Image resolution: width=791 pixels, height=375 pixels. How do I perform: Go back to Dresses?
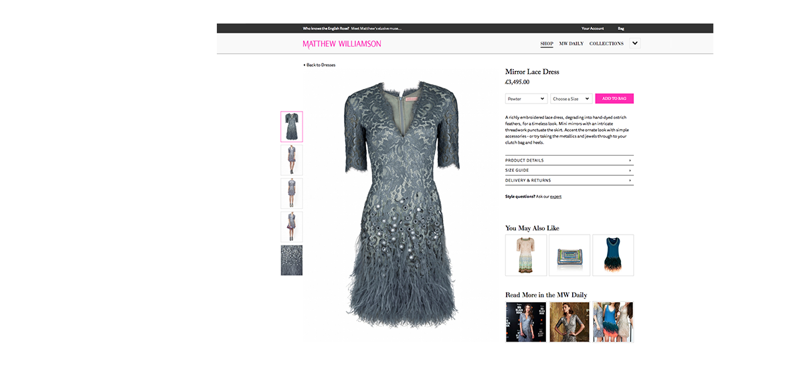coord(320,65)
